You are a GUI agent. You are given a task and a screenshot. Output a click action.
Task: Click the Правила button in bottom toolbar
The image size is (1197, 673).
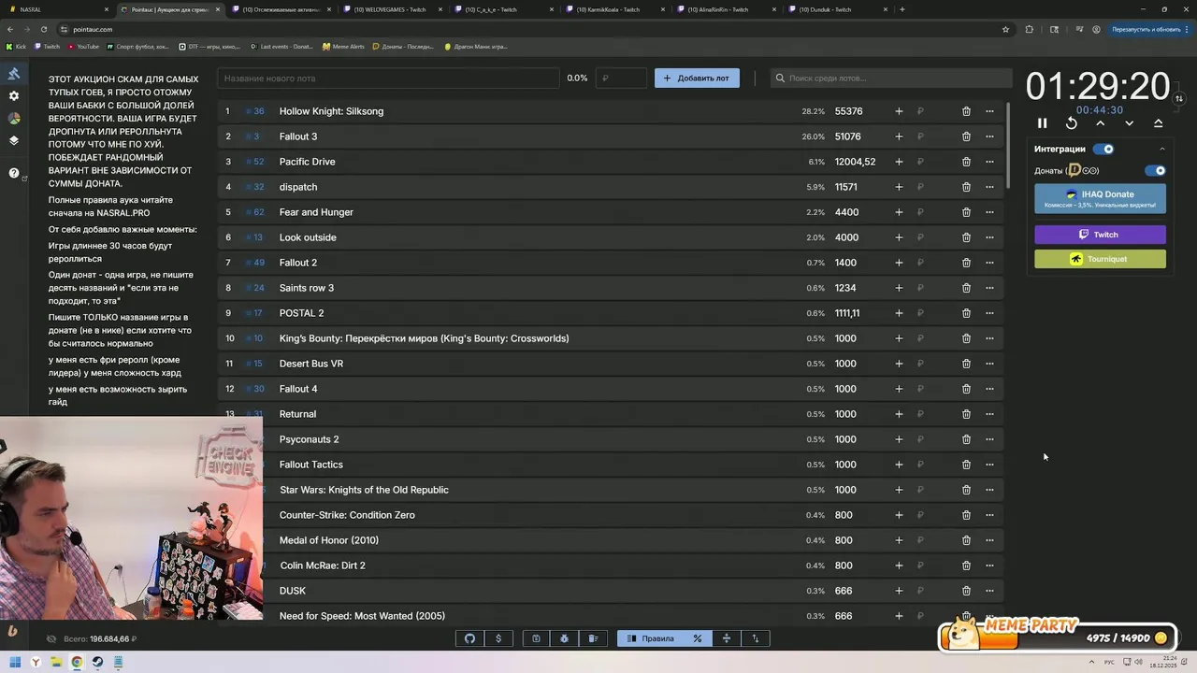coord(650,638)
